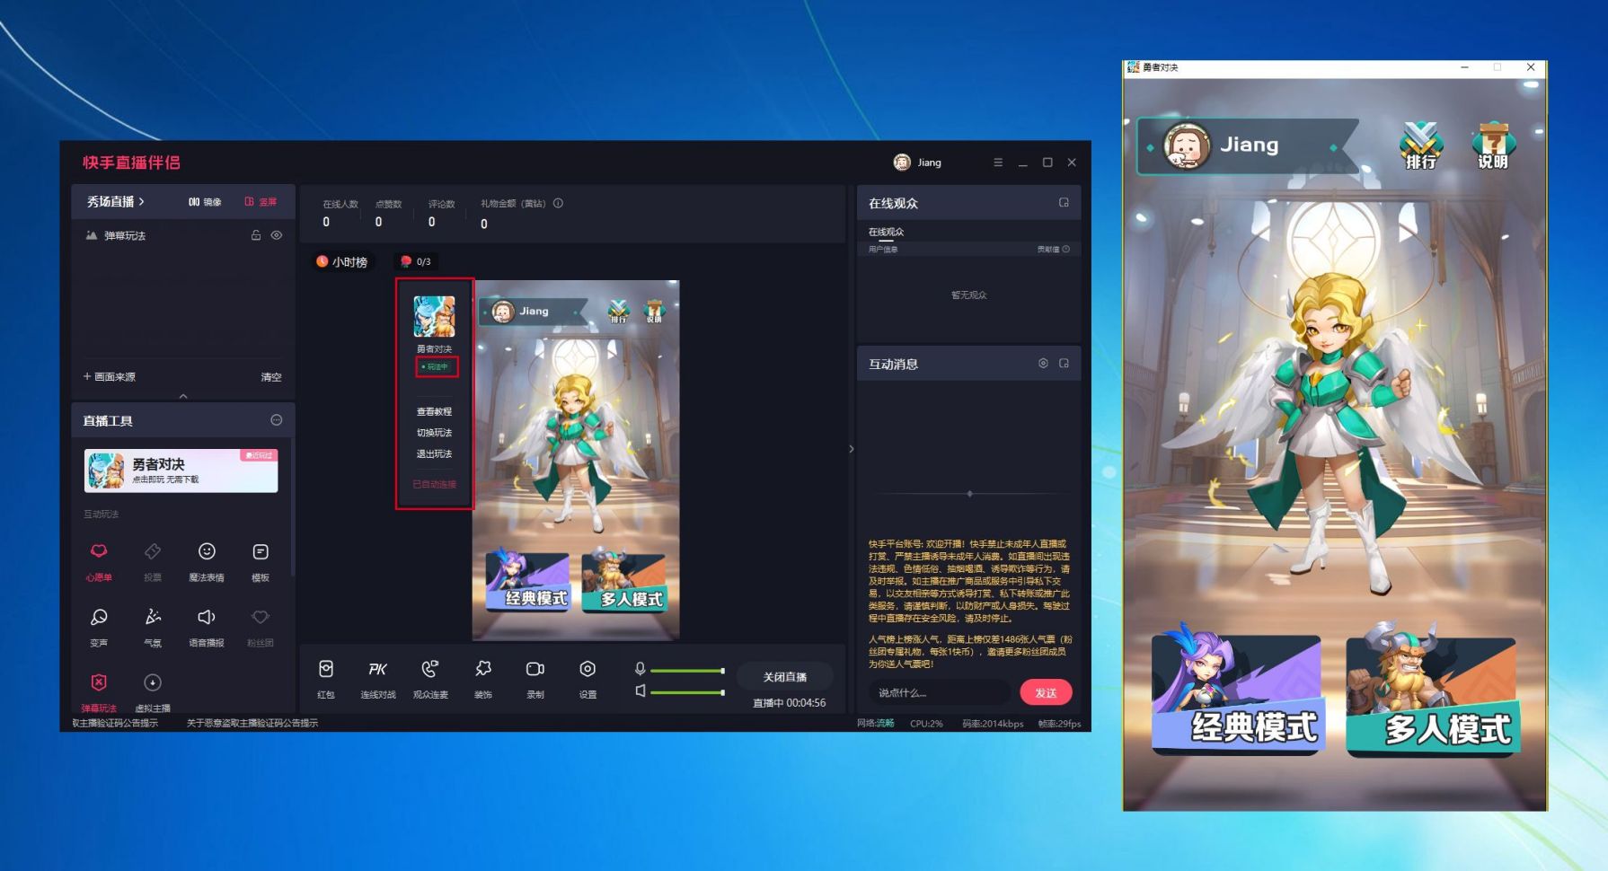Click 切换玩法 to switch gameplay

[434, 433]
